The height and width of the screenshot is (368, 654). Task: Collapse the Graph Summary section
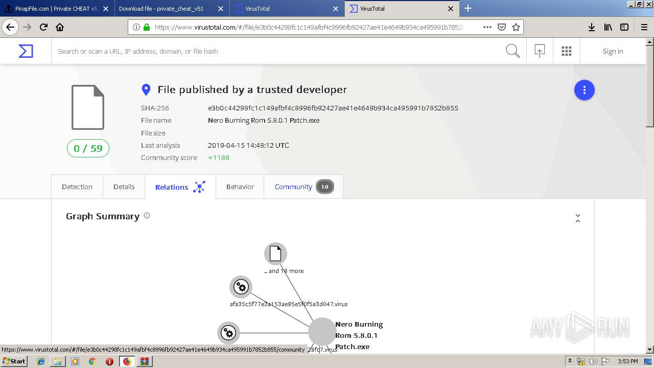click(578, 218)
